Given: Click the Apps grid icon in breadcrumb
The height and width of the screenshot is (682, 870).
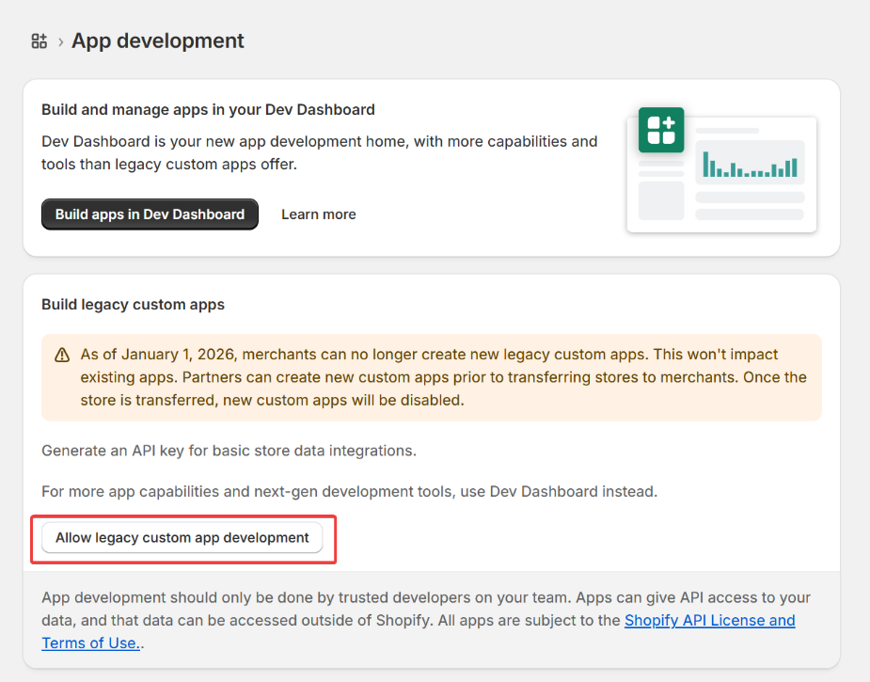Looking at the screenshot, I should click(x=39, y=40).
